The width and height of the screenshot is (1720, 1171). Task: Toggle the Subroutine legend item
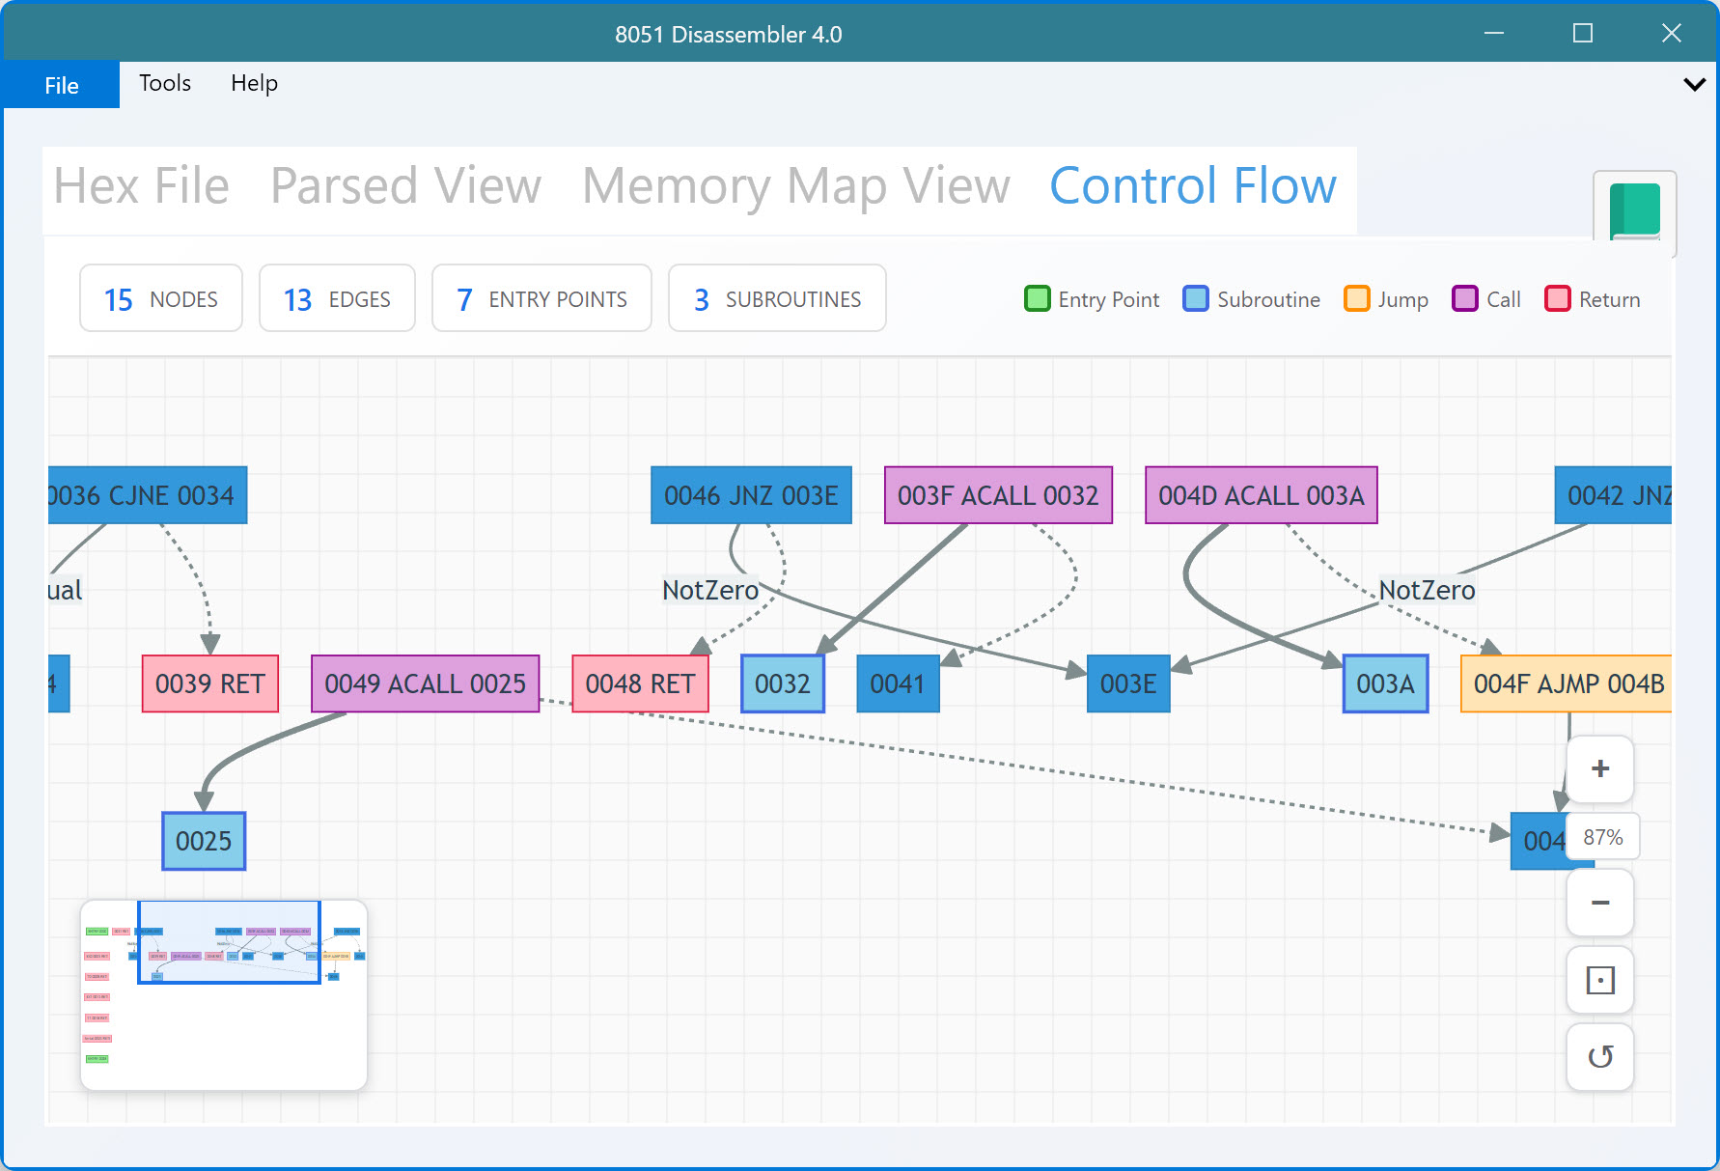point(1252,299)
